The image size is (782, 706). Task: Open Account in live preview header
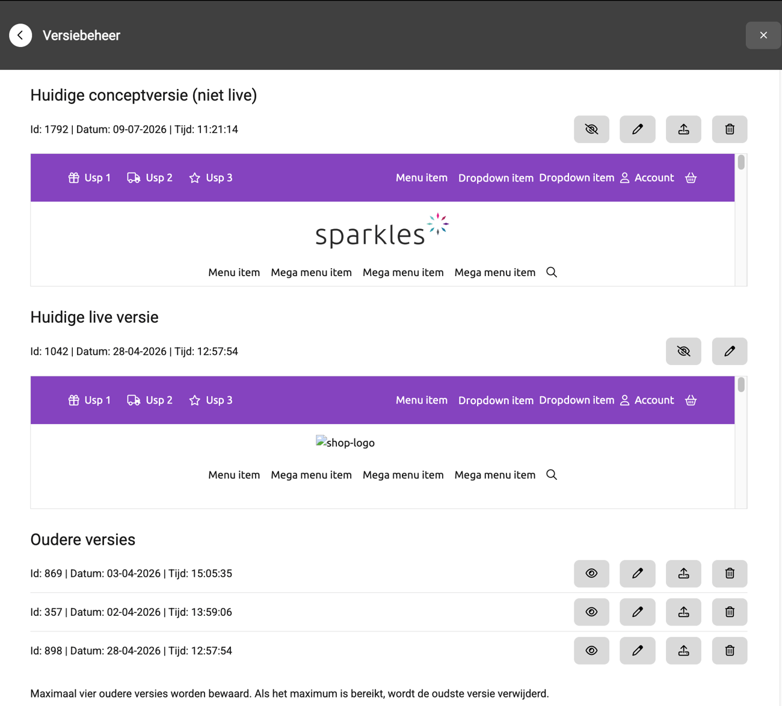click(x=647, y=401)
